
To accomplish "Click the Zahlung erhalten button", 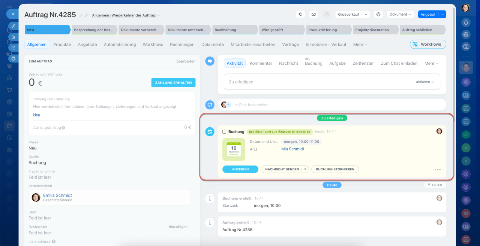I will (173, 83).
